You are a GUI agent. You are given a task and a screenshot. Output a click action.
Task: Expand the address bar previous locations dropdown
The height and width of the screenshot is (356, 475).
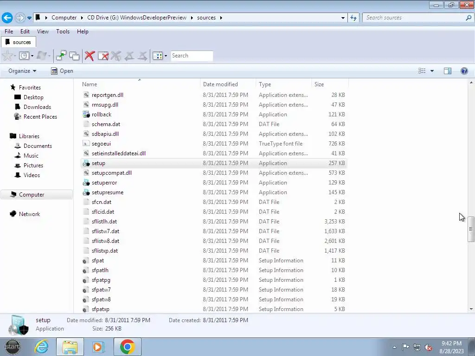343,18
